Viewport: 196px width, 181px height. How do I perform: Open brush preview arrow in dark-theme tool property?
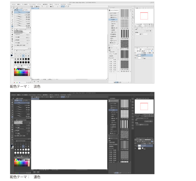coord(30,123)
